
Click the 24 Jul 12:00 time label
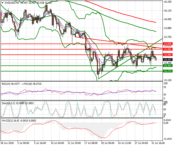point(125,143)
